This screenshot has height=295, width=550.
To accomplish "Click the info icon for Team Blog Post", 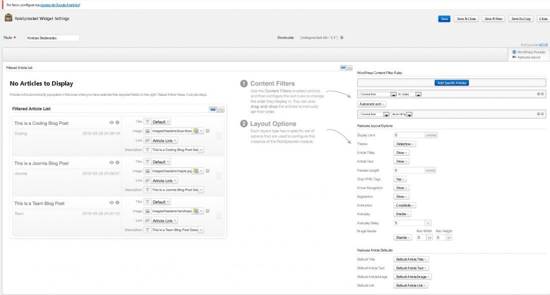I will (117, 203).
